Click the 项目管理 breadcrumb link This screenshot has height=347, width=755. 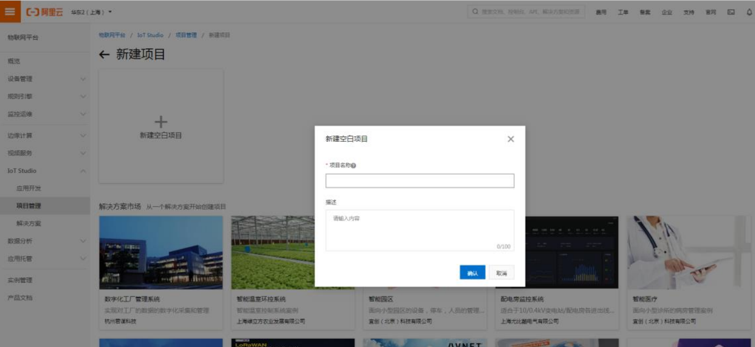[x=186, y=35]
